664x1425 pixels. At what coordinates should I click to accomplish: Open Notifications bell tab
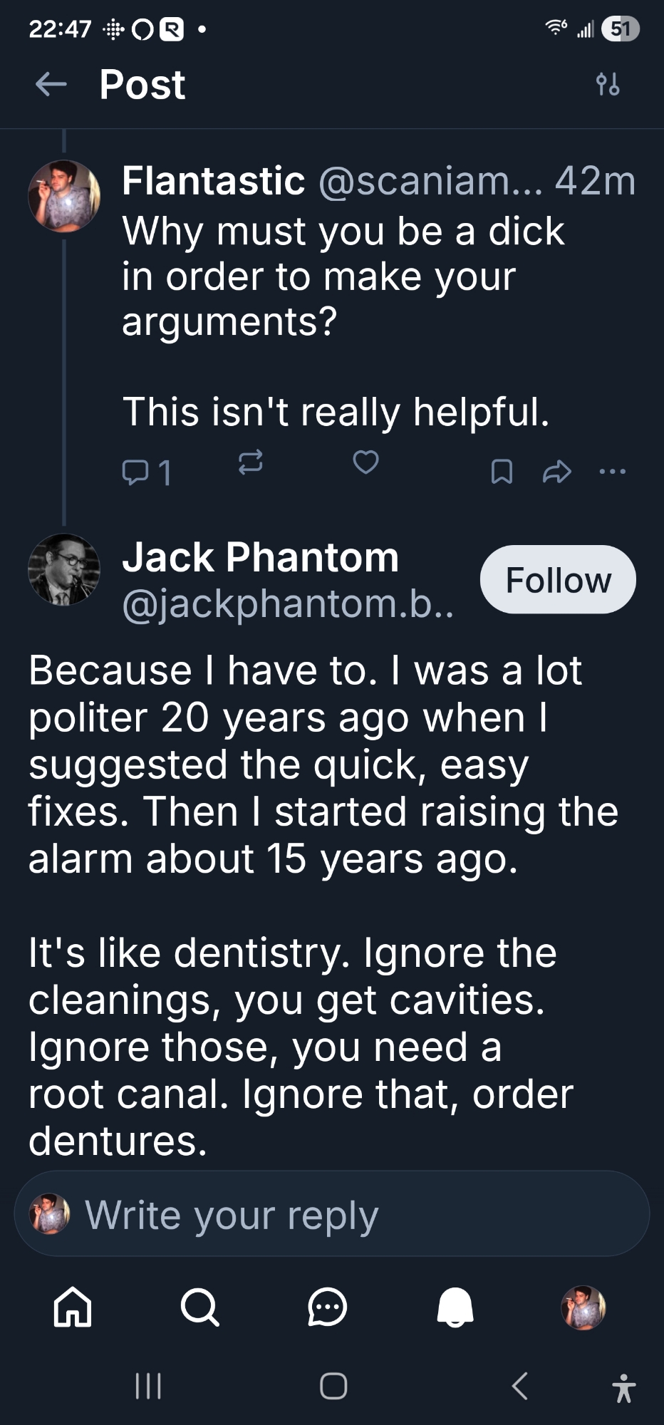click(x=455, y=1307)
